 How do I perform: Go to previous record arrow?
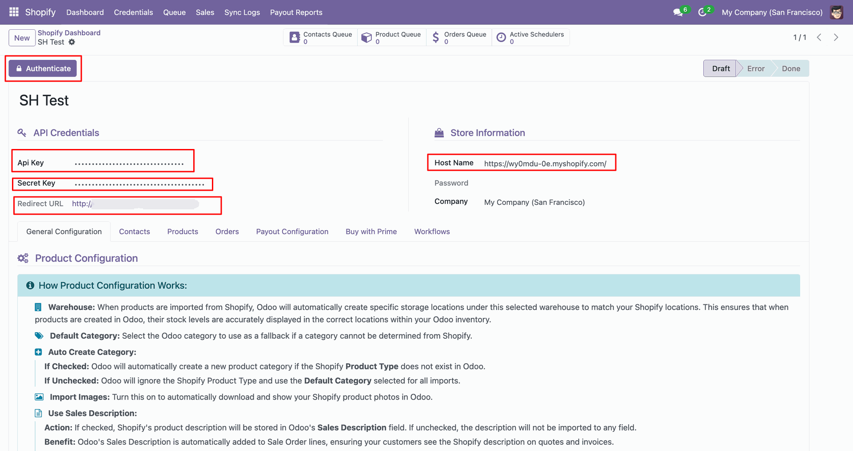click(x=819, y=37)
